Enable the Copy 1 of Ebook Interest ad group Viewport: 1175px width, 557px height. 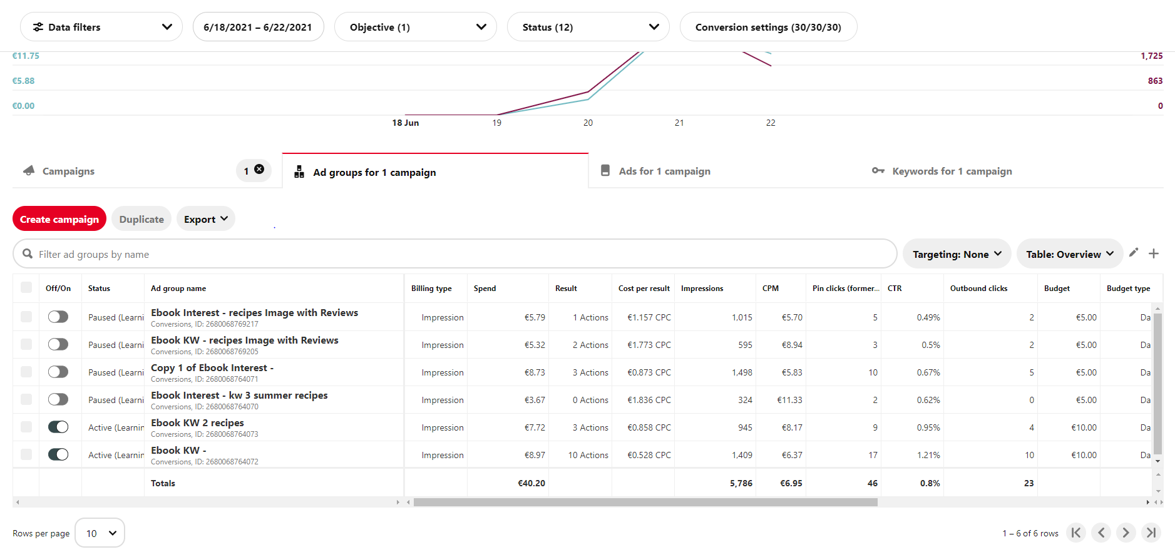click(x=58, y=372)
